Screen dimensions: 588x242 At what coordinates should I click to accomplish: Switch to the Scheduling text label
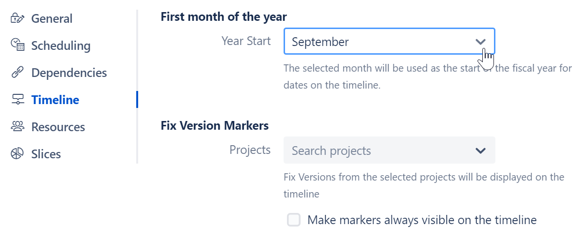(x=61, y=45)
